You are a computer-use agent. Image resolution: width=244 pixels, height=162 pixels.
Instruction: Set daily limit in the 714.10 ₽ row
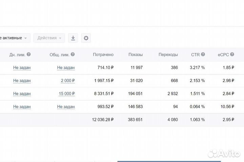[x=22, y=68]
